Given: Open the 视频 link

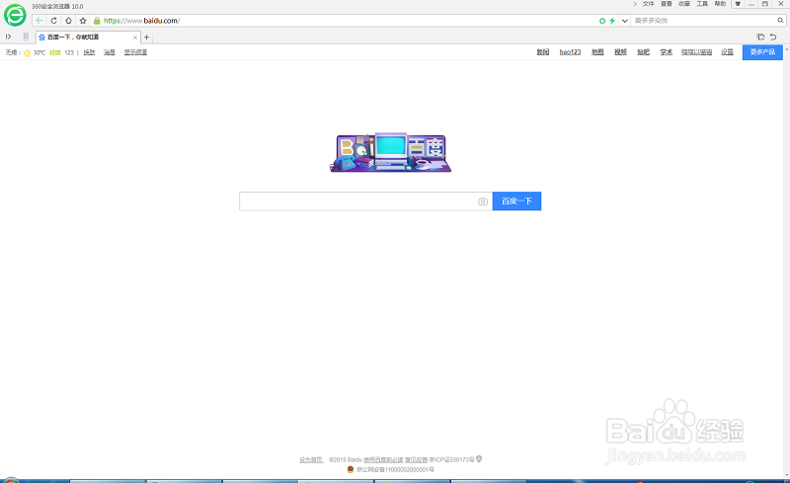Looking at the screenshot, I should [x=620, y=52].
